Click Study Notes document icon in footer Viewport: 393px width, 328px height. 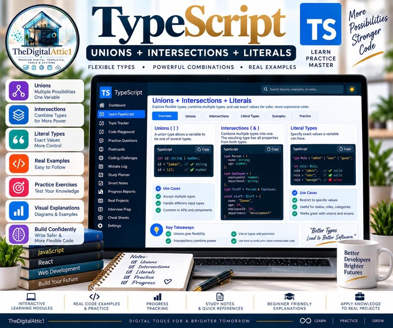220,297
